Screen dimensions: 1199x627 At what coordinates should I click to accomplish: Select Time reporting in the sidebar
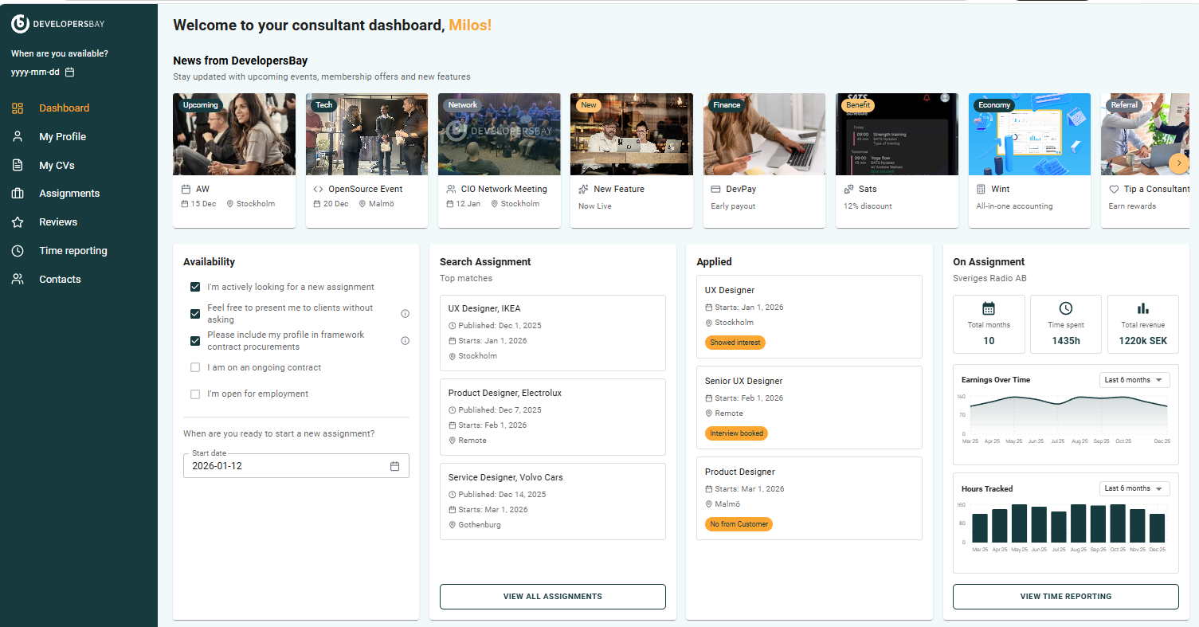tap(72, 251)
